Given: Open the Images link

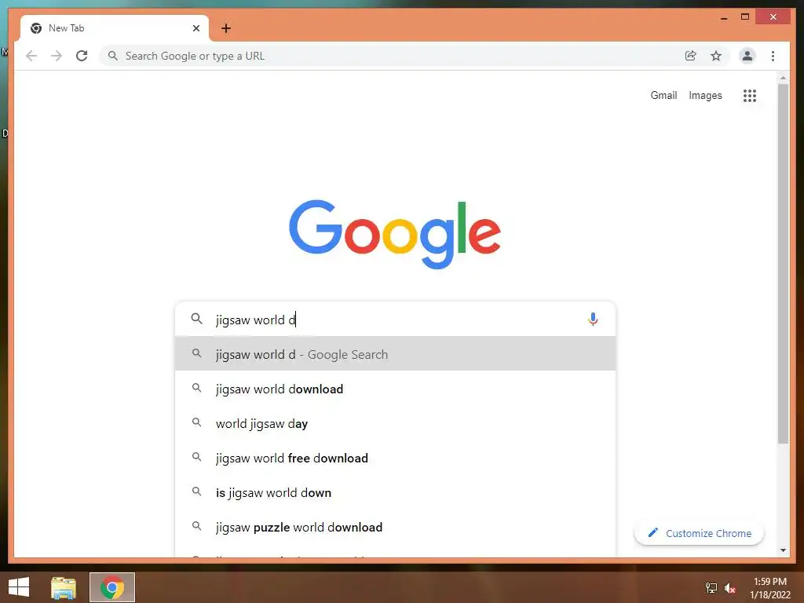Looking at the screenshot, I should [x=705, y=95].
